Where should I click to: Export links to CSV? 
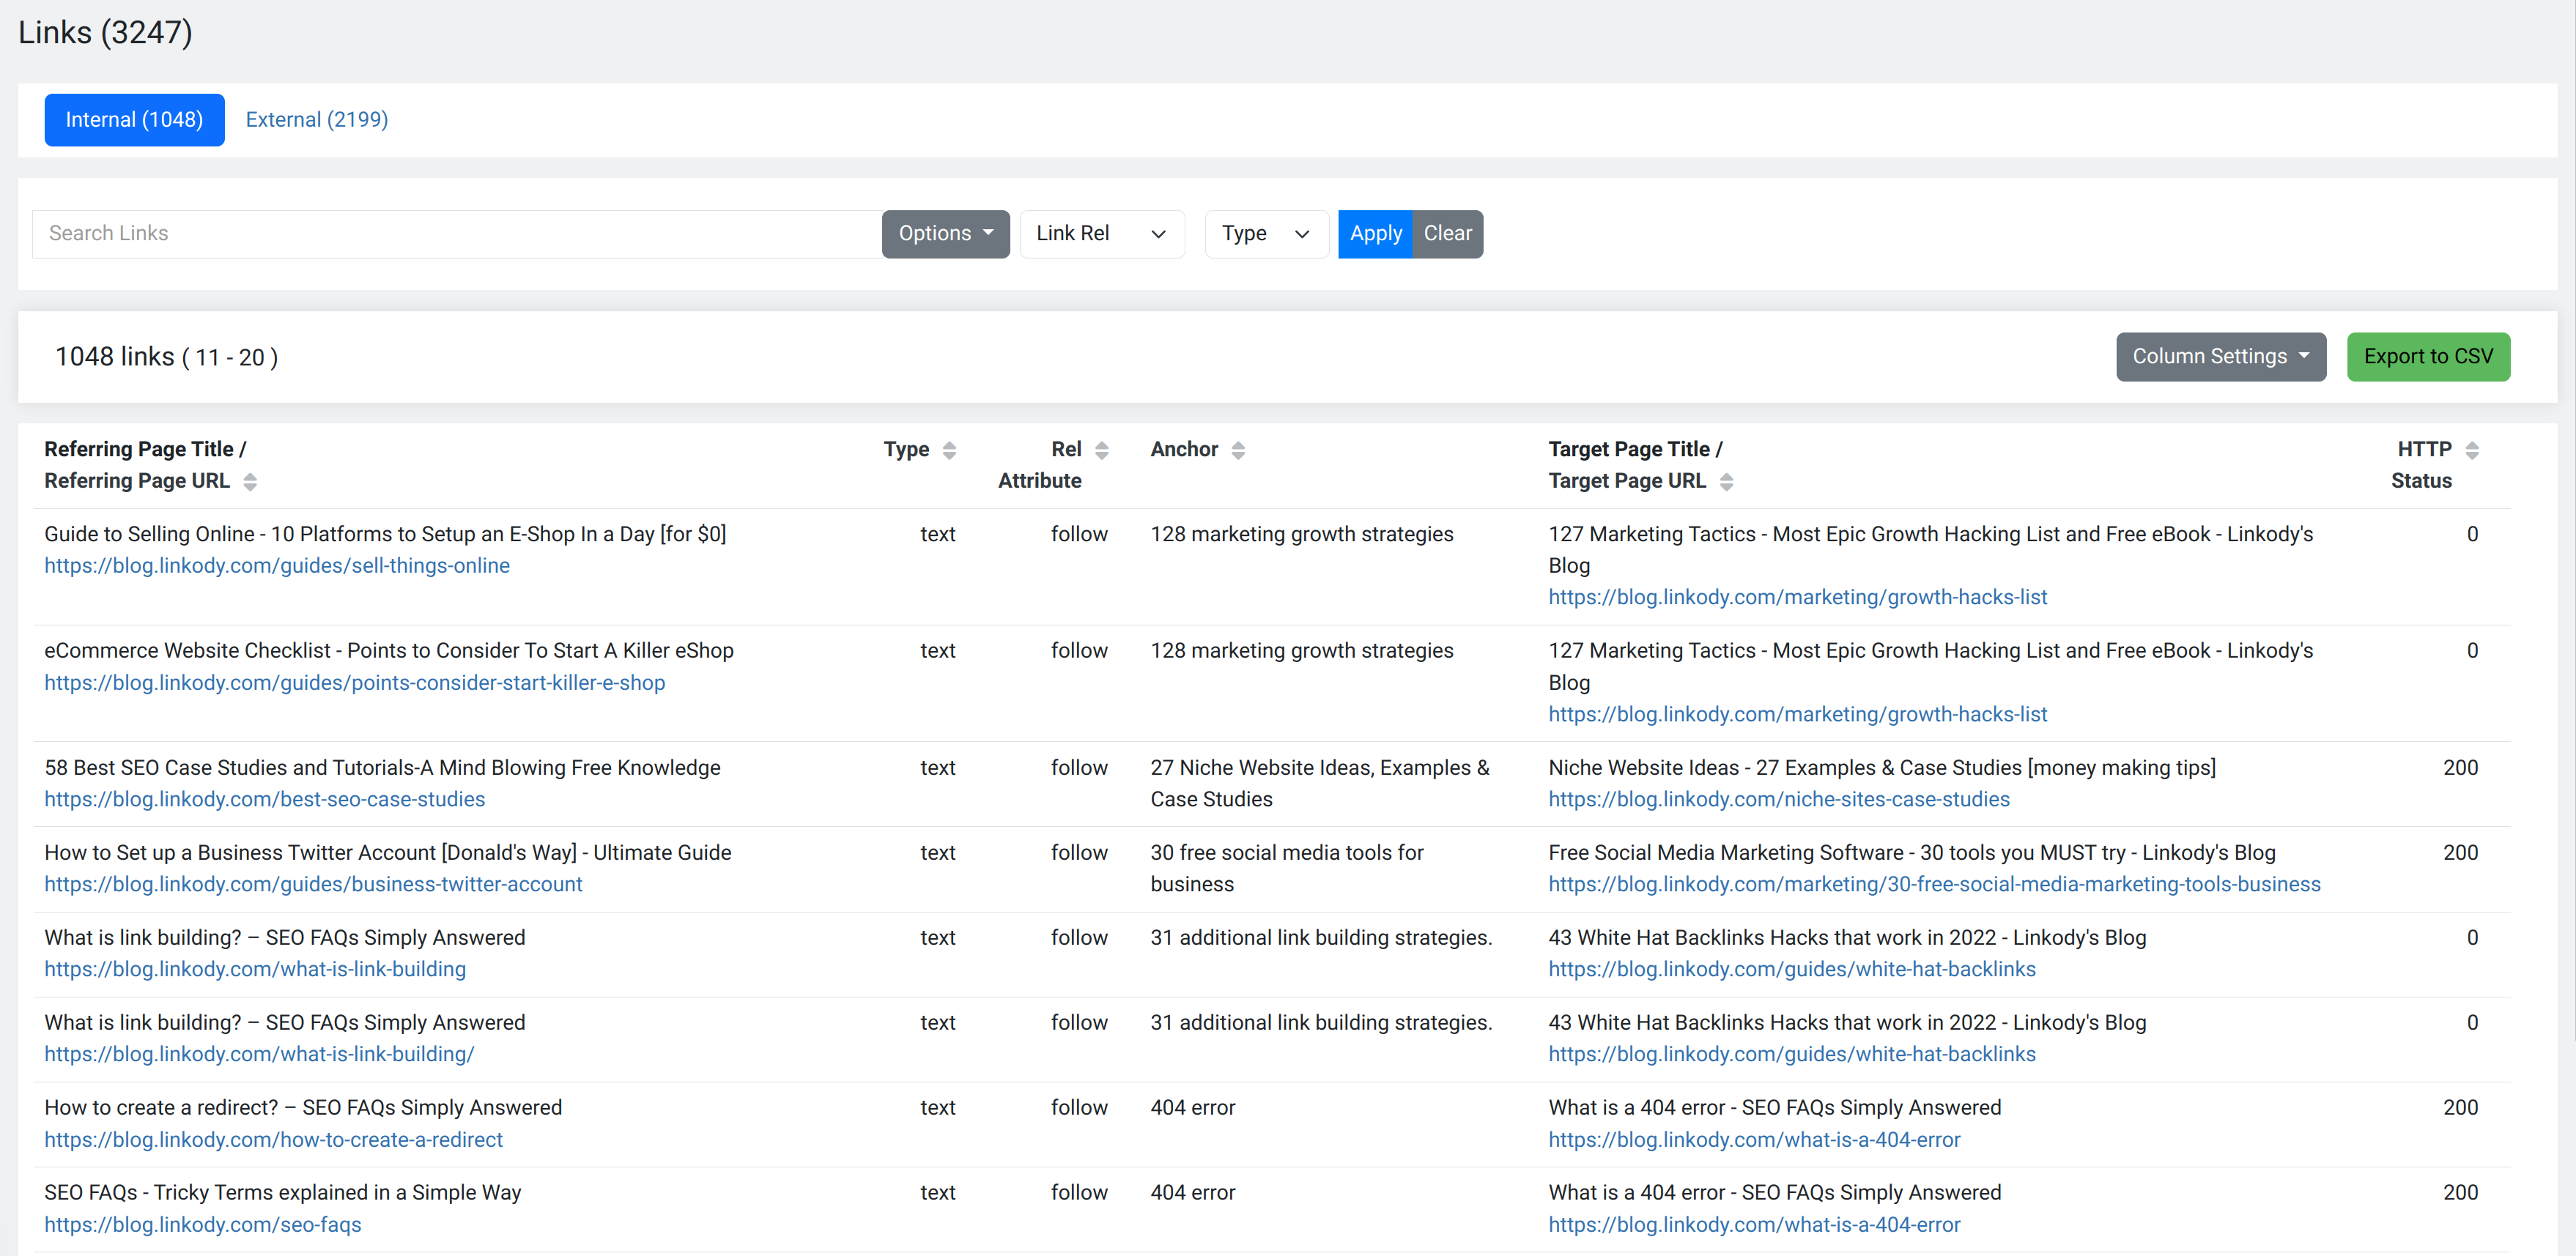tap(2428, 357)
